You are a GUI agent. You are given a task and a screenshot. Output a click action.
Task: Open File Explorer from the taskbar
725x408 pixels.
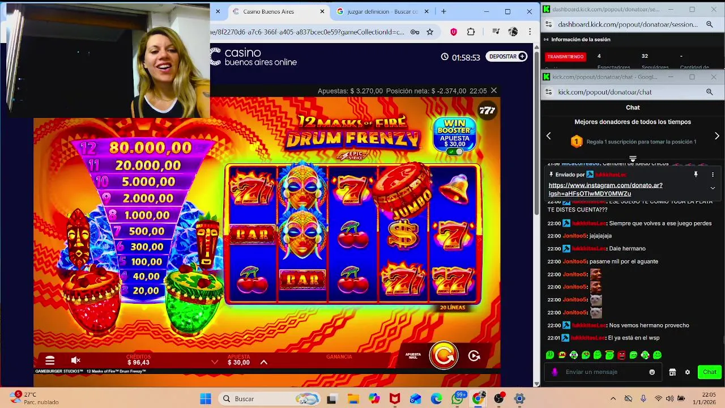(353, 398)
